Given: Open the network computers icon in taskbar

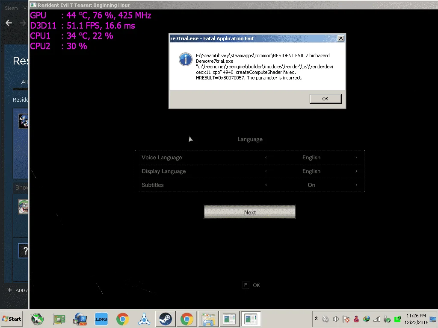Looking at the screenshot, I should [80, 319].
